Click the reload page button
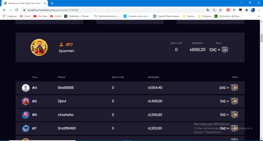Screen dimensions: 263x141 pyautogui.click(x=17, y=10)
